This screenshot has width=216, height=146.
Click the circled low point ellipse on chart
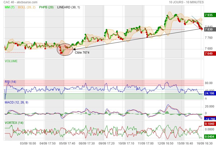point(65,49)
